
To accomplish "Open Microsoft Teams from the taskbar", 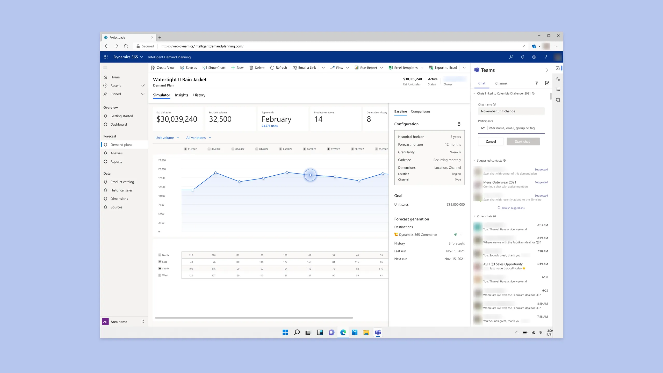I will pyautogui.click(x=378, y=332).
